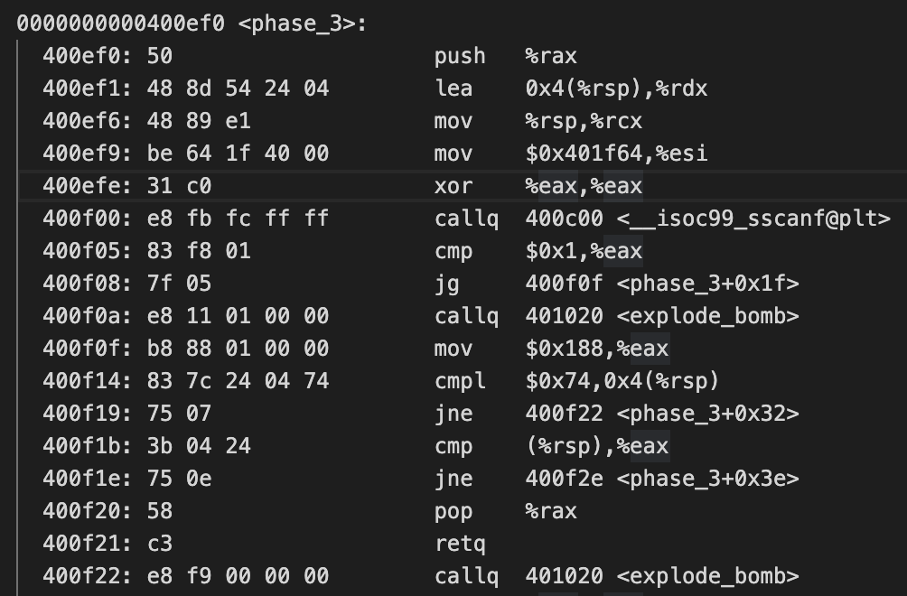Click the $0x1,%eax operand of cmp

coord(584,251)
